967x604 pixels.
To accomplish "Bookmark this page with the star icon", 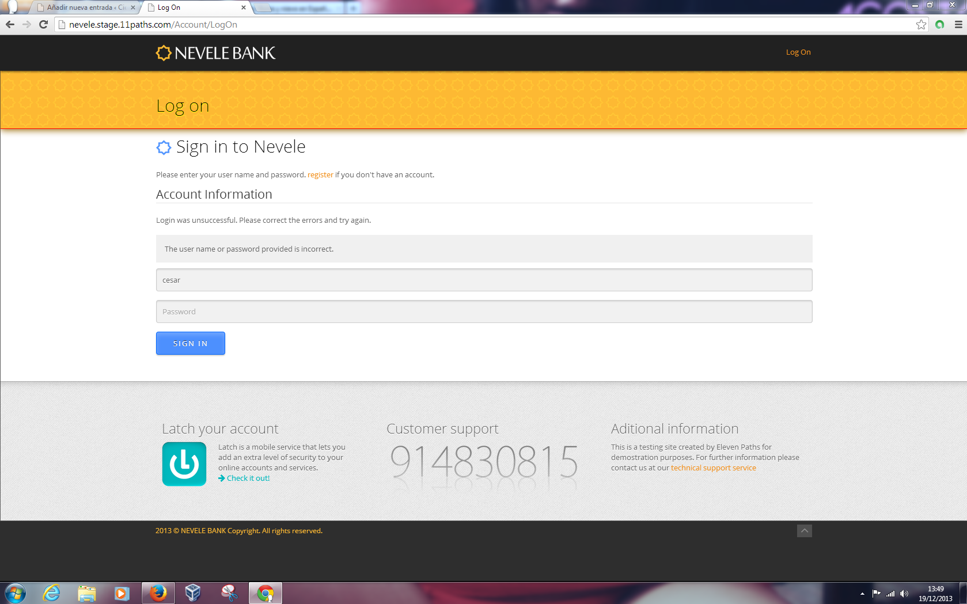I will click(921, 24).
